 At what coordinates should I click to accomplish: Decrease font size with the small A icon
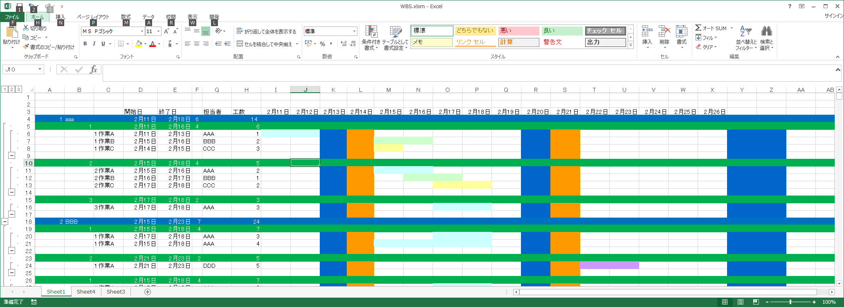(x=175, y=31)
